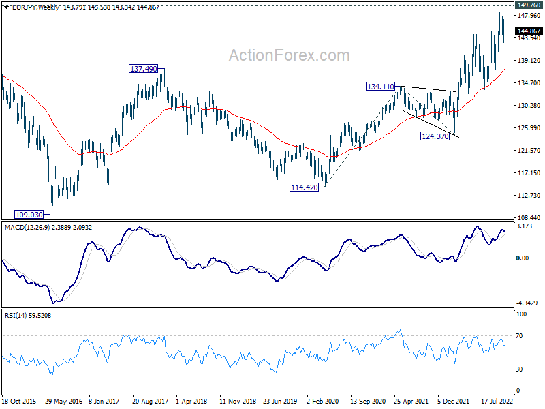Viewport: 545px width, 409px height.
Task: Click the 20 Aug 2017 date label
Action: tap(150, 402)
